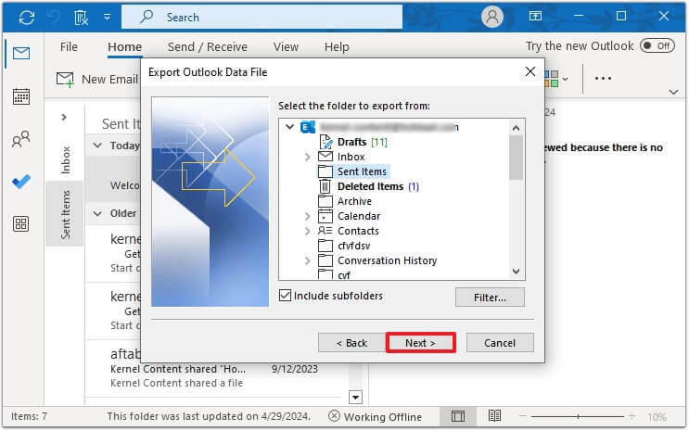Click the New Email button
This screenshot has height=431, width=689.
click(97, 80)
